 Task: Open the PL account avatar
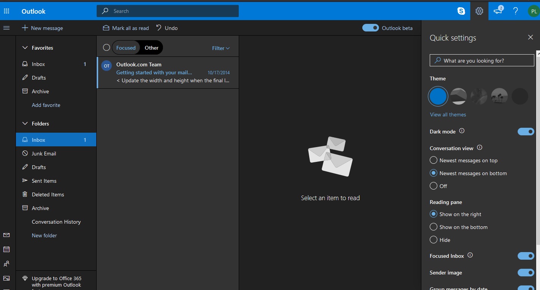point(534,11)
